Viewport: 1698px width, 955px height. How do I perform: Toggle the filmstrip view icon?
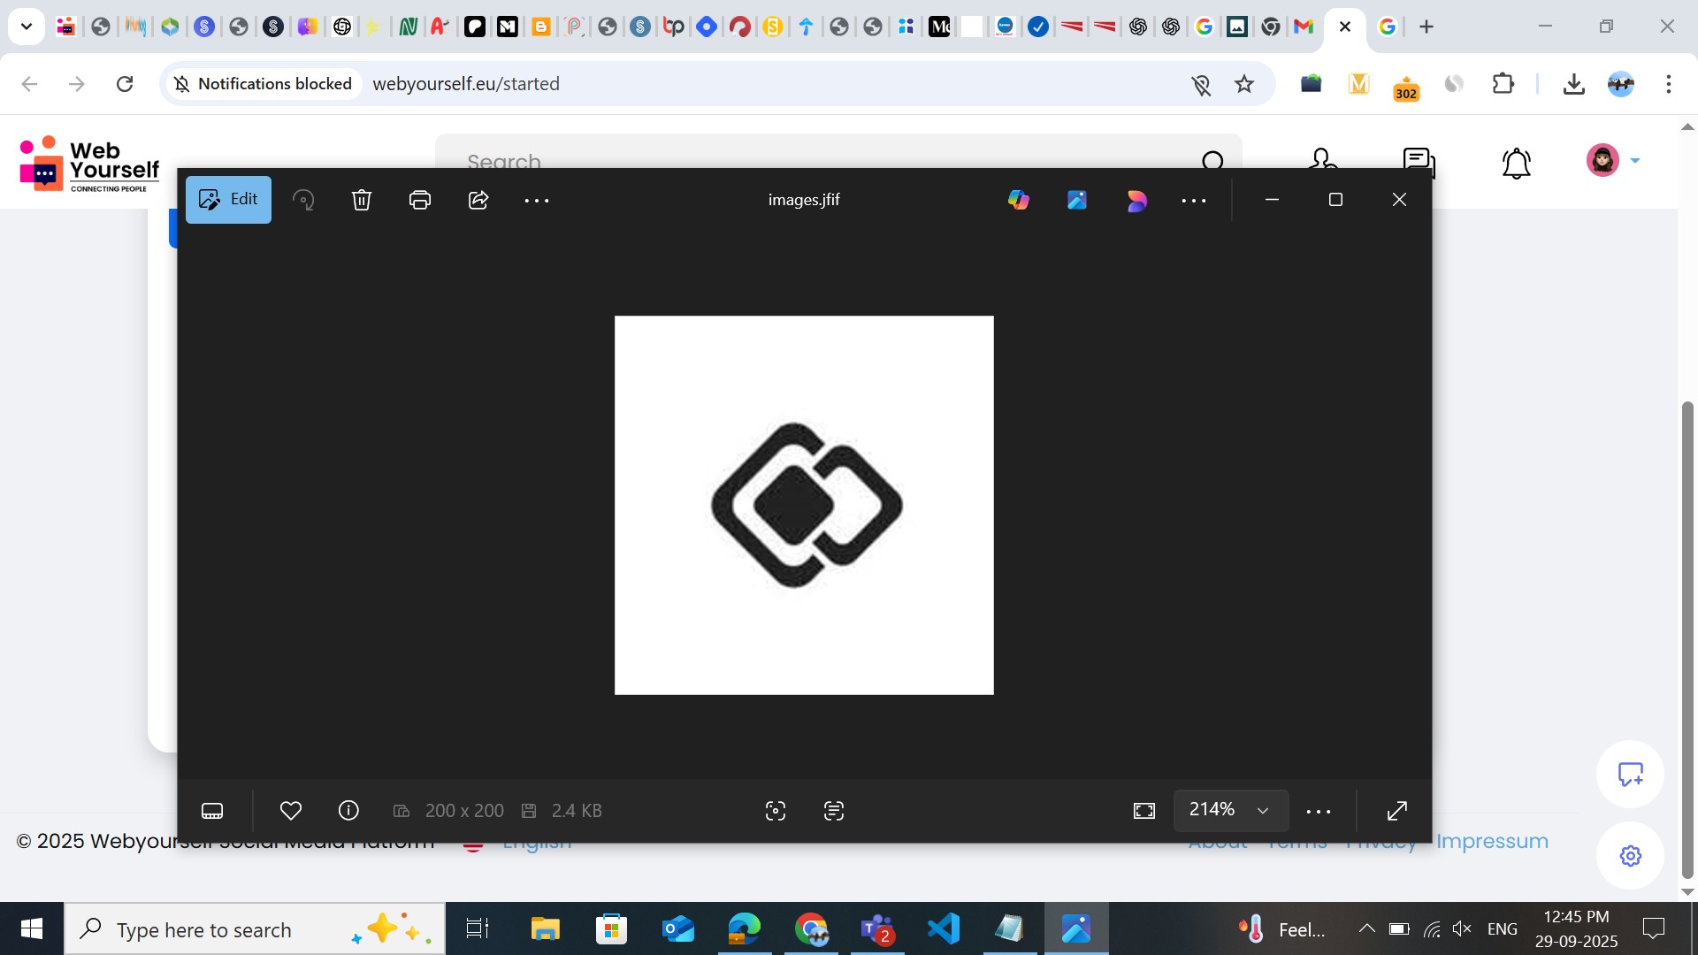[212, 811]
